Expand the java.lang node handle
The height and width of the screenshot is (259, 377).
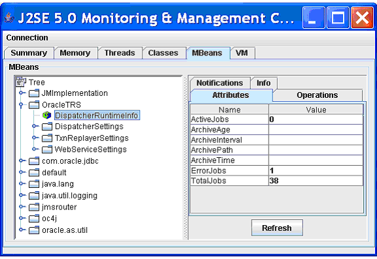(x=22, y=183)
